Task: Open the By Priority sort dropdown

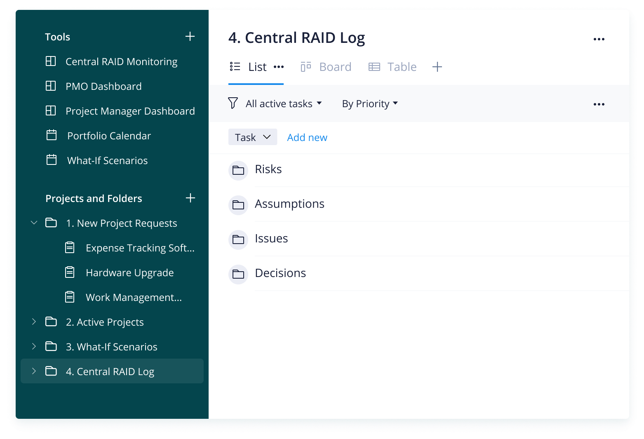Action: coord(370,103)
